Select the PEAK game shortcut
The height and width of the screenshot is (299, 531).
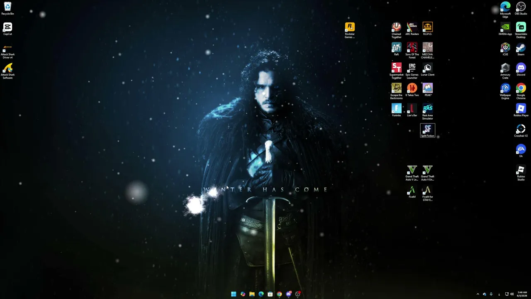pyautogui.click(x=428, y=90)
